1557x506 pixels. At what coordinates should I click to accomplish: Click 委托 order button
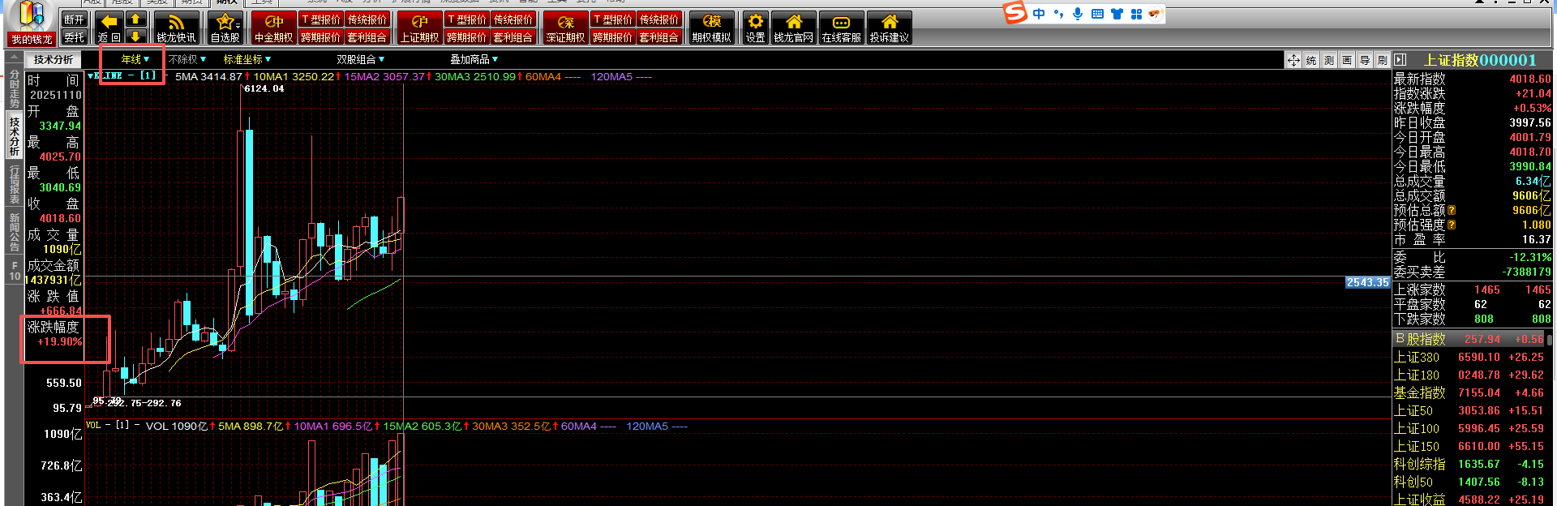74,37
